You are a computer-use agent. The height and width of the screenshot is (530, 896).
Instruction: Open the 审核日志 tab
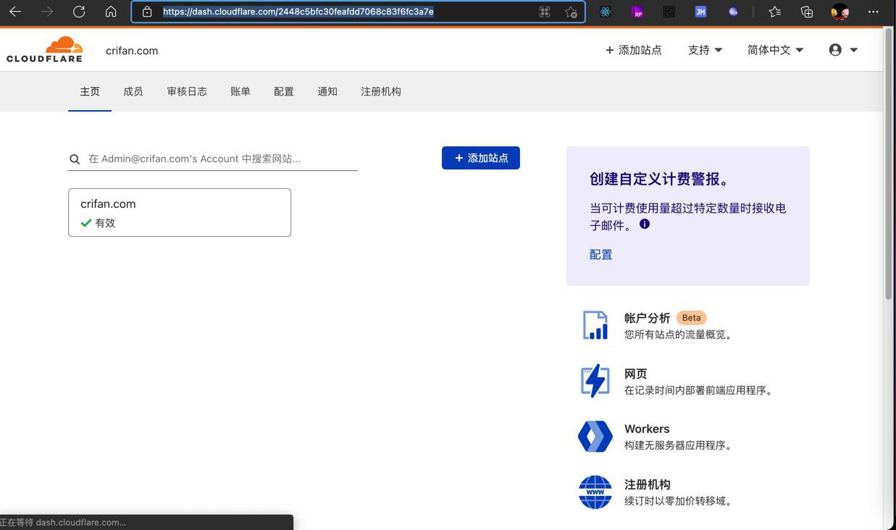(187, 92)
